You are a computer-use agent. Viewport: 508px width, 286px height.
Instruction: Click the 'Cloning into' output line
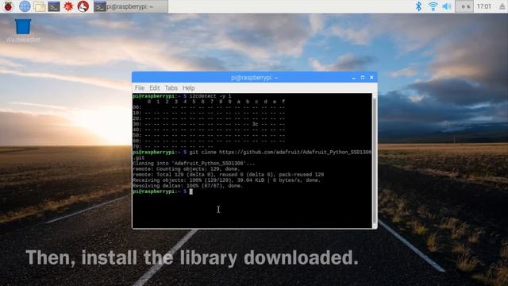(194, 164)
